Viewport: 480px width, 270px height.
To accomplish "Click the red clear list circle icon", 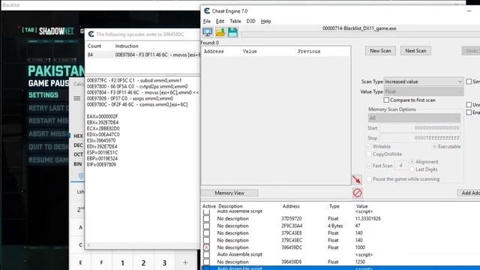I will click(357, 193).
